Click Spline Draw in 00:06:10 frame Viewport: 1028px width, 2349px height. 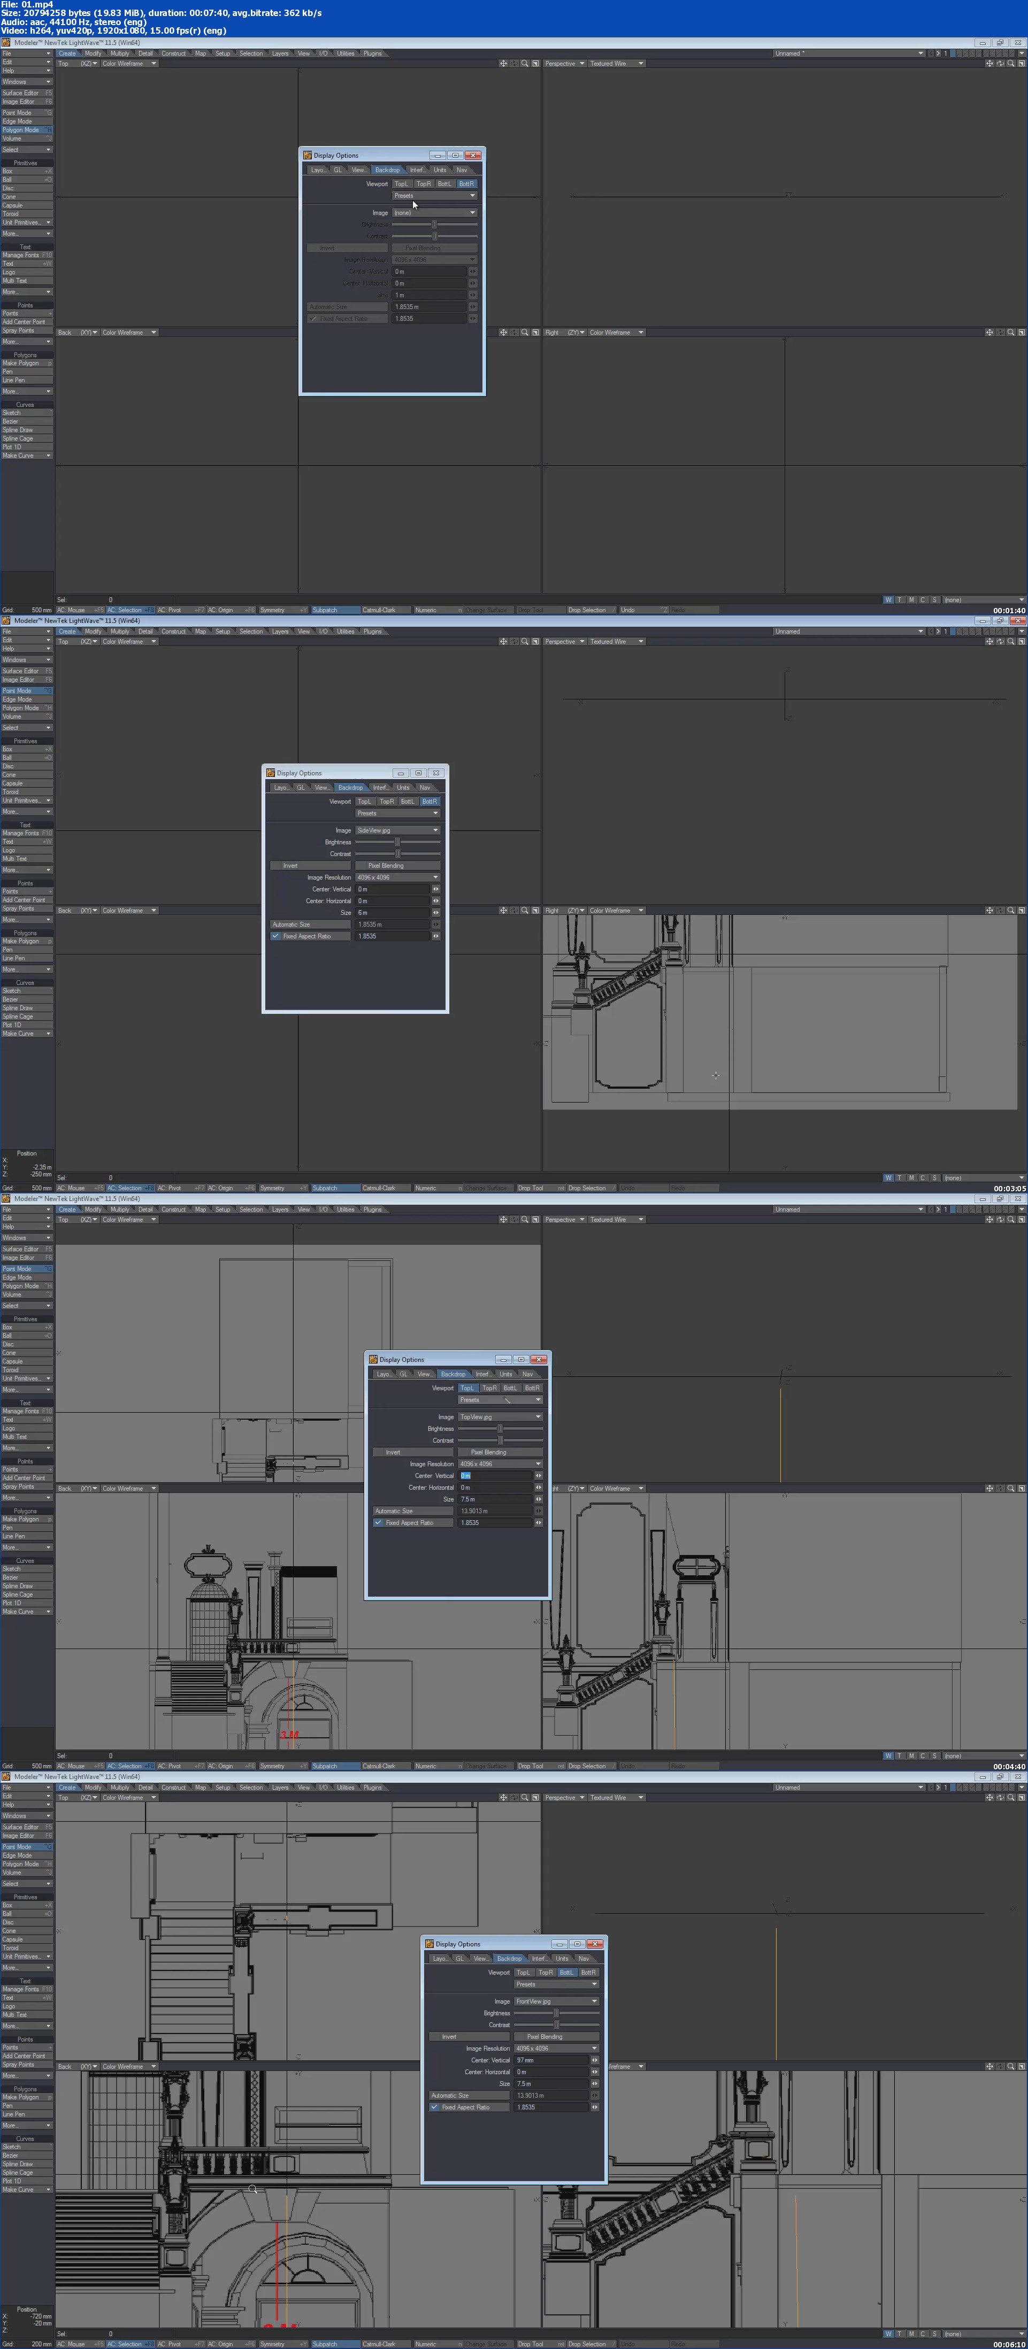tap(26, 2164)
